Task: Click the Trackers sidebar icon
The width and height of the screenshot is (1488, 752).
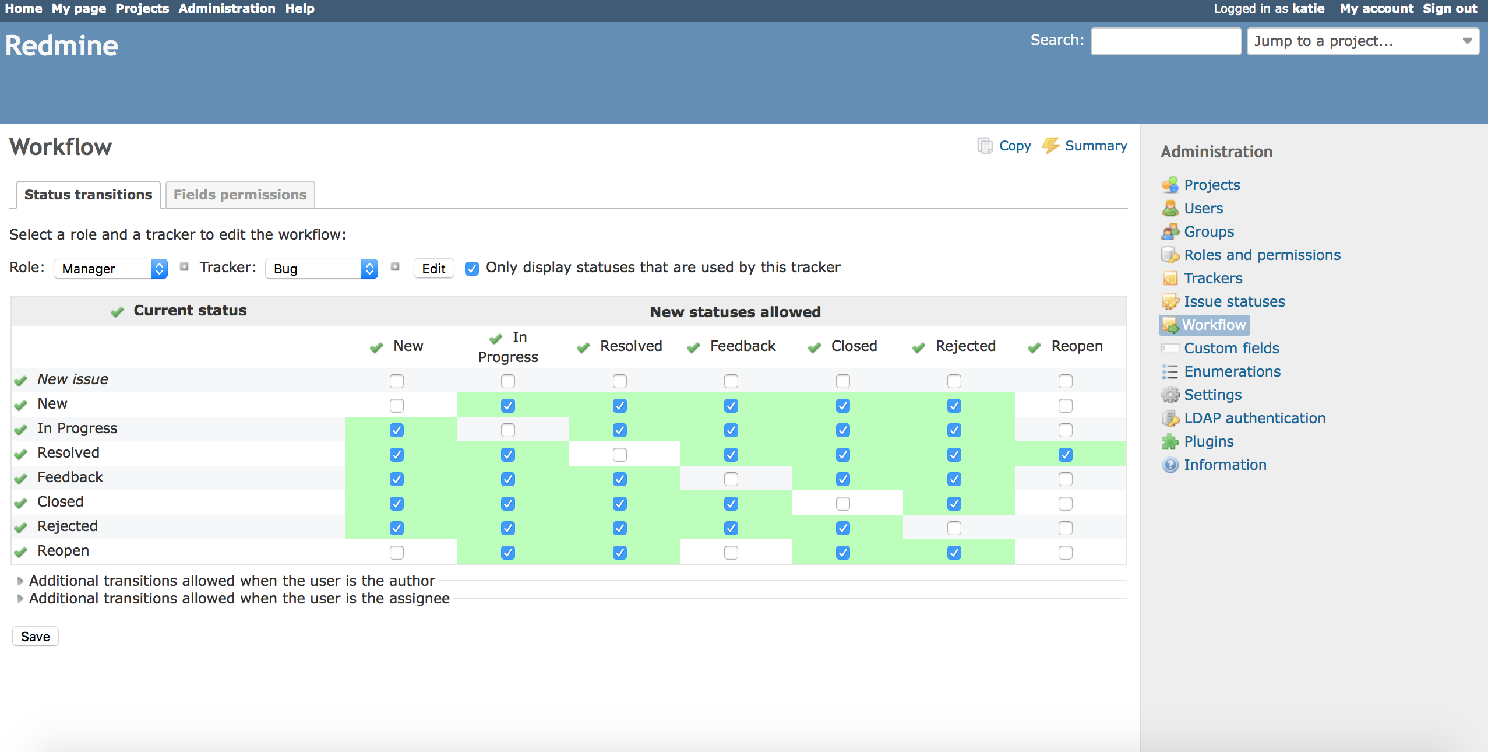Action: click(1170, 278)
